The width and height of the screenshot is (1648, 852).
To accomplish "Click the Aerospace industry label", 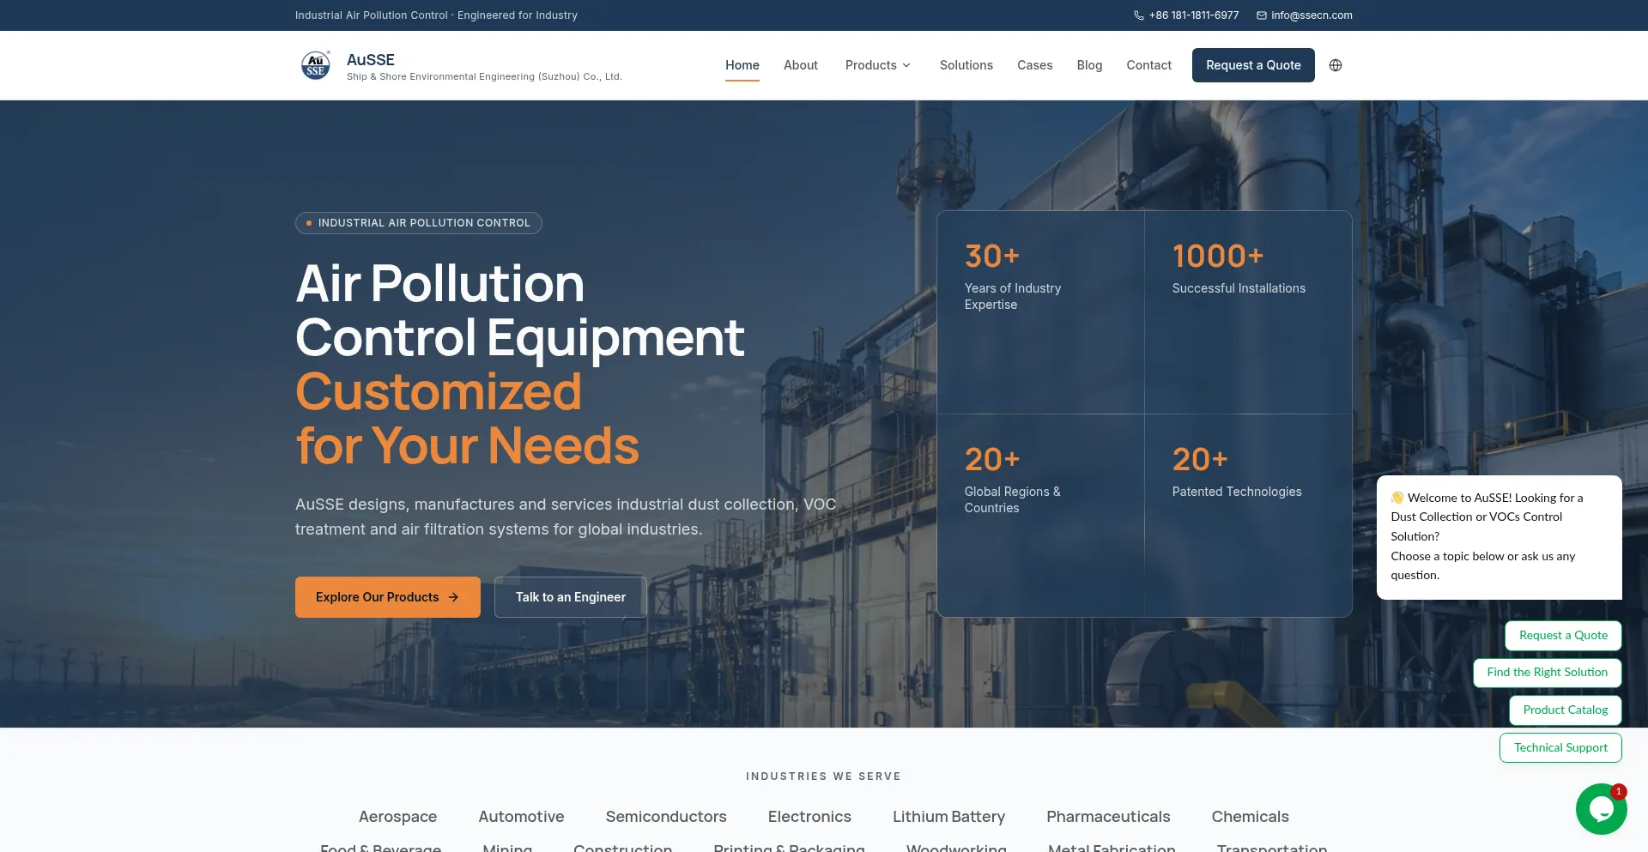I will [397, 817].
